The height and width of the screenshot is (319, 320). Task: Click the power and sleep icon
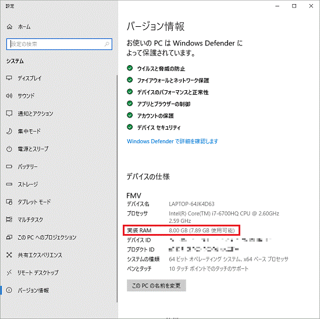(x=9, y=149)
